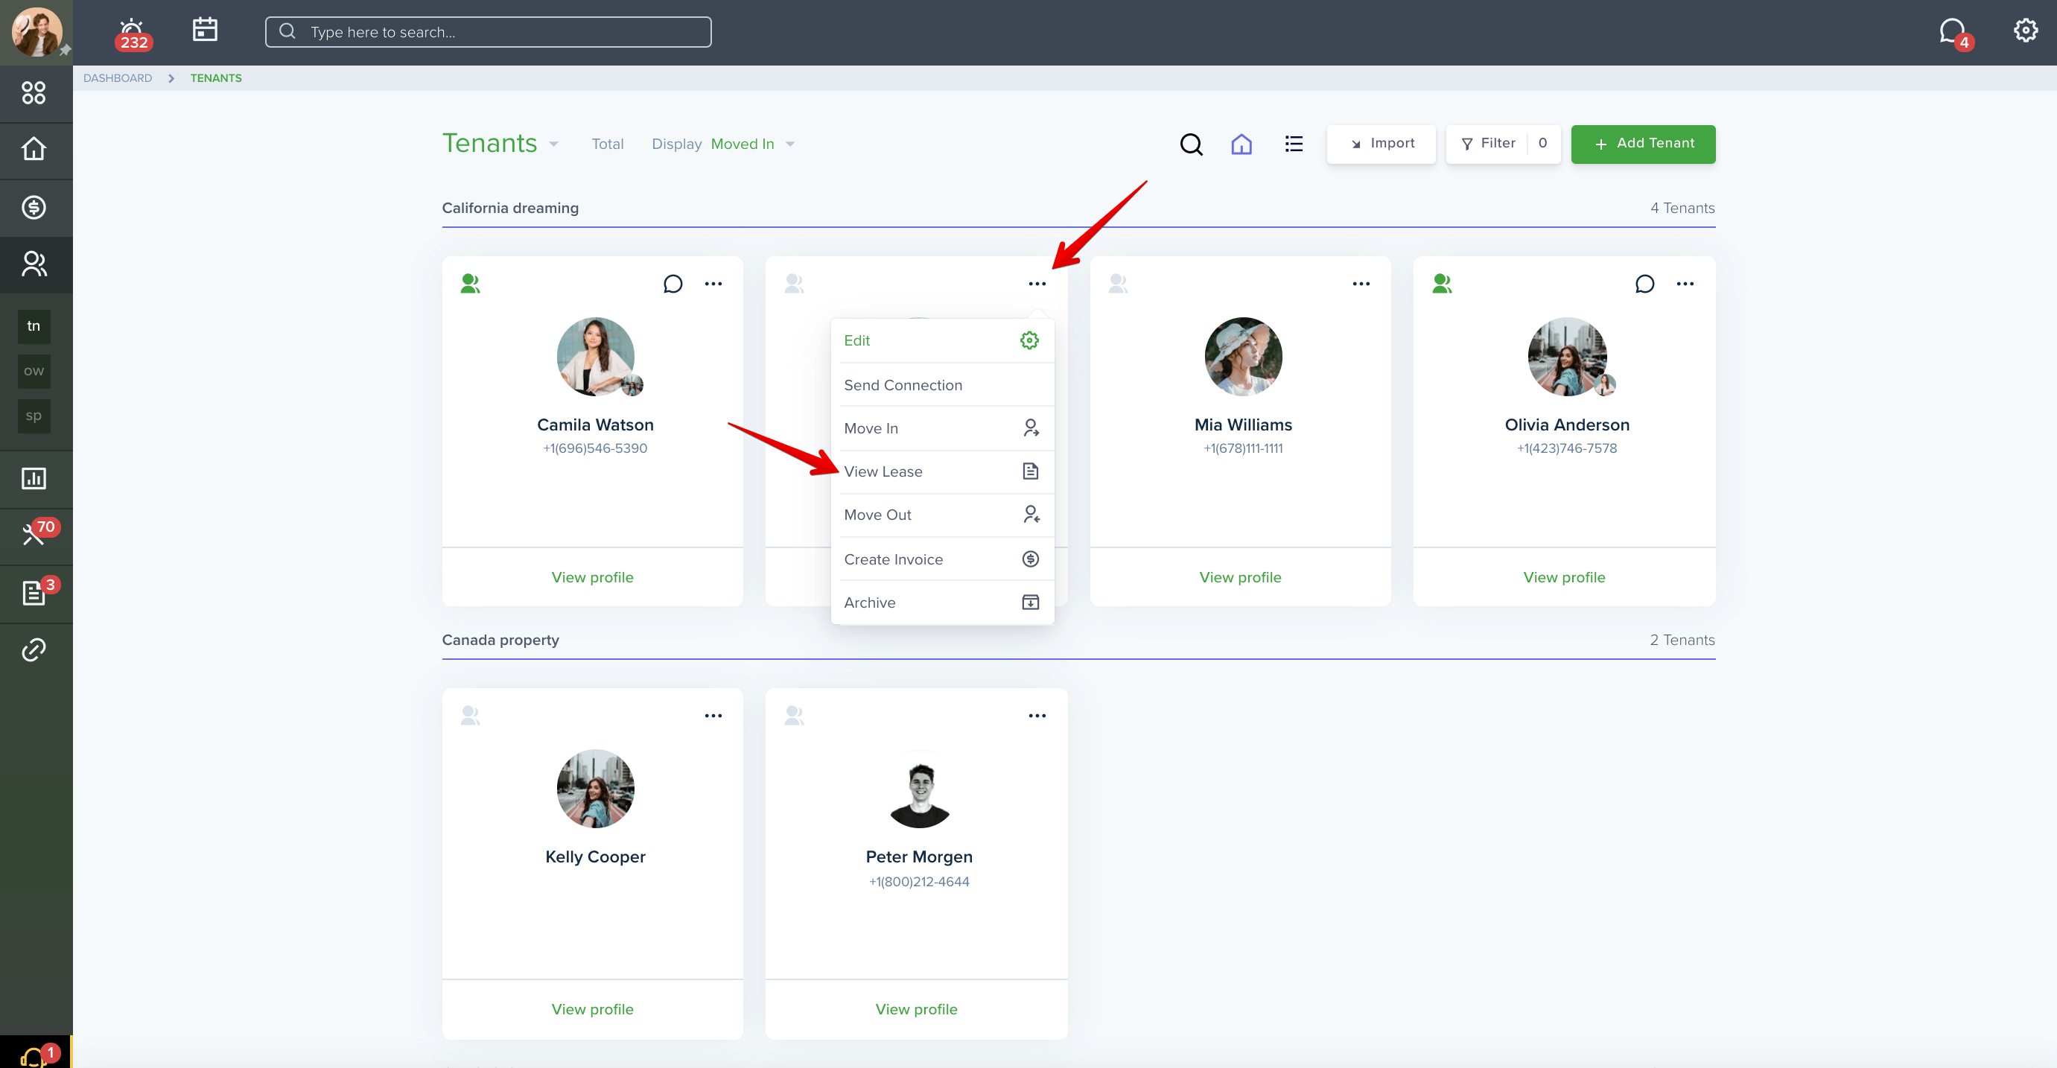The height and width of the screenshot is (1068, 2057).
Task: Focus the 'Type here to search...' field
Action: pyautogui.click(x=488, y=32)
